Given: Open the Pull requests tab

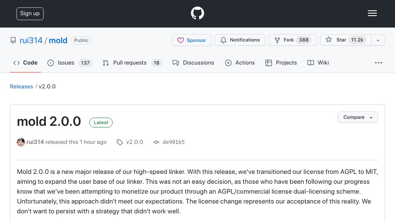Looking at the screenshot, I should (x=132, y=62).
